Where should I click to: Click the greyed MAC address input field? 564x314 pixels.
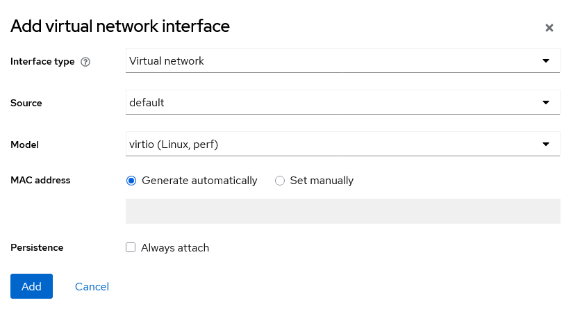[342, 211]
